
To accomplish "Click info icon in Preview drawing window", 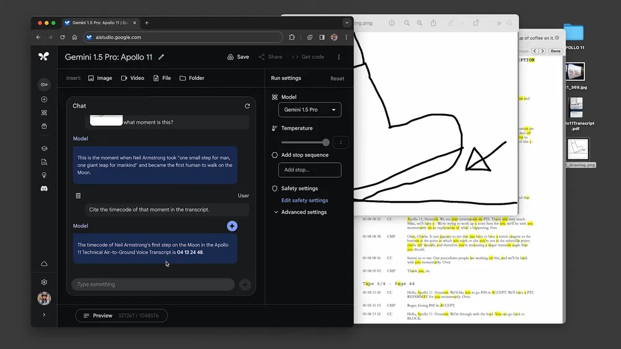I will (x=392, y=24).
